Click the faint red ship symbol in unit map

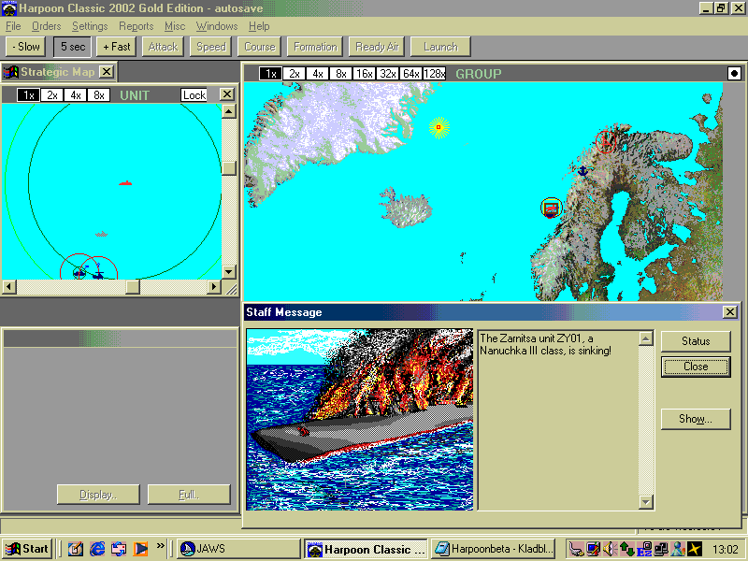(101, 234)
